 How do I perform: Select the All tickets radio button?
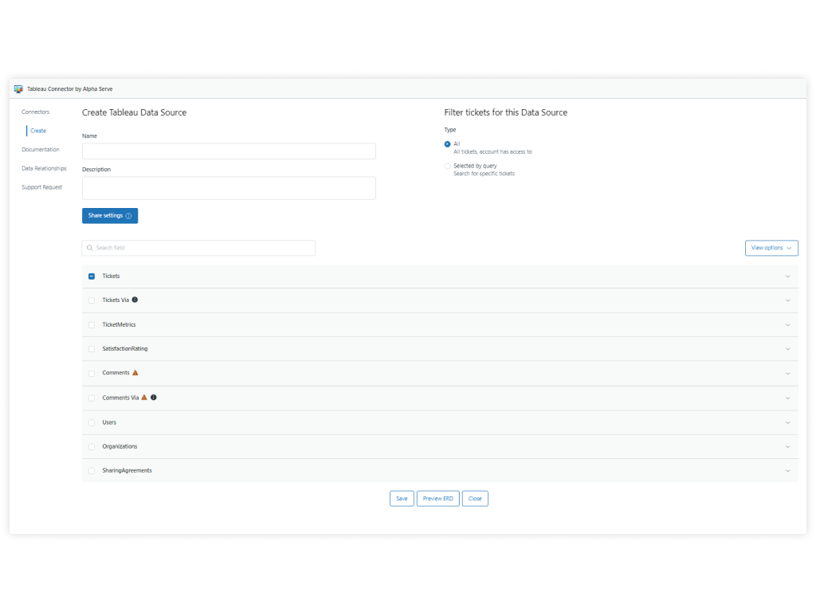tap(448, 144)
